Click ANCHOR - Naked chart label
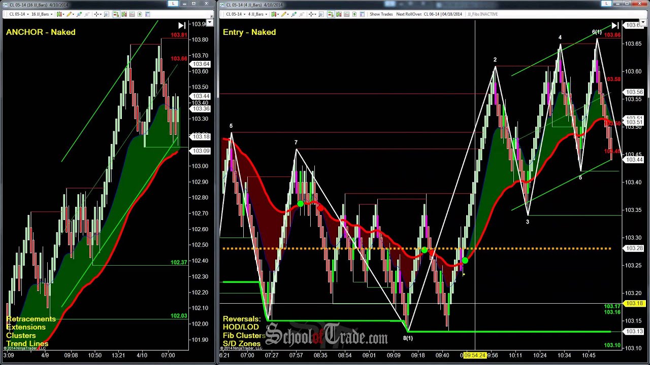Image resolution: width=650 pixels, height=365 pixels. click(x=41, y=32)
